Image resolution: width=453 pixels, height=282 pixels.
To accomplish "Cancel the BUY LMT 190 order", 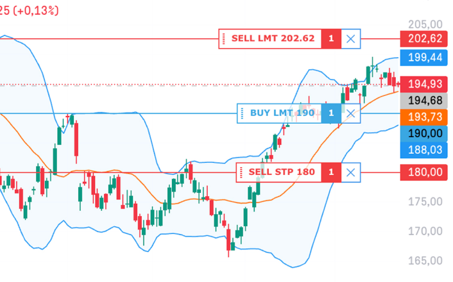I will tap(351, 113).
